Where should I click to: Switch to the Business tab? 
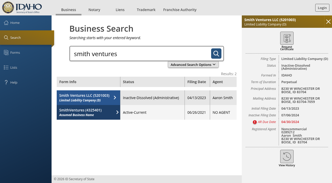point(69,10)
